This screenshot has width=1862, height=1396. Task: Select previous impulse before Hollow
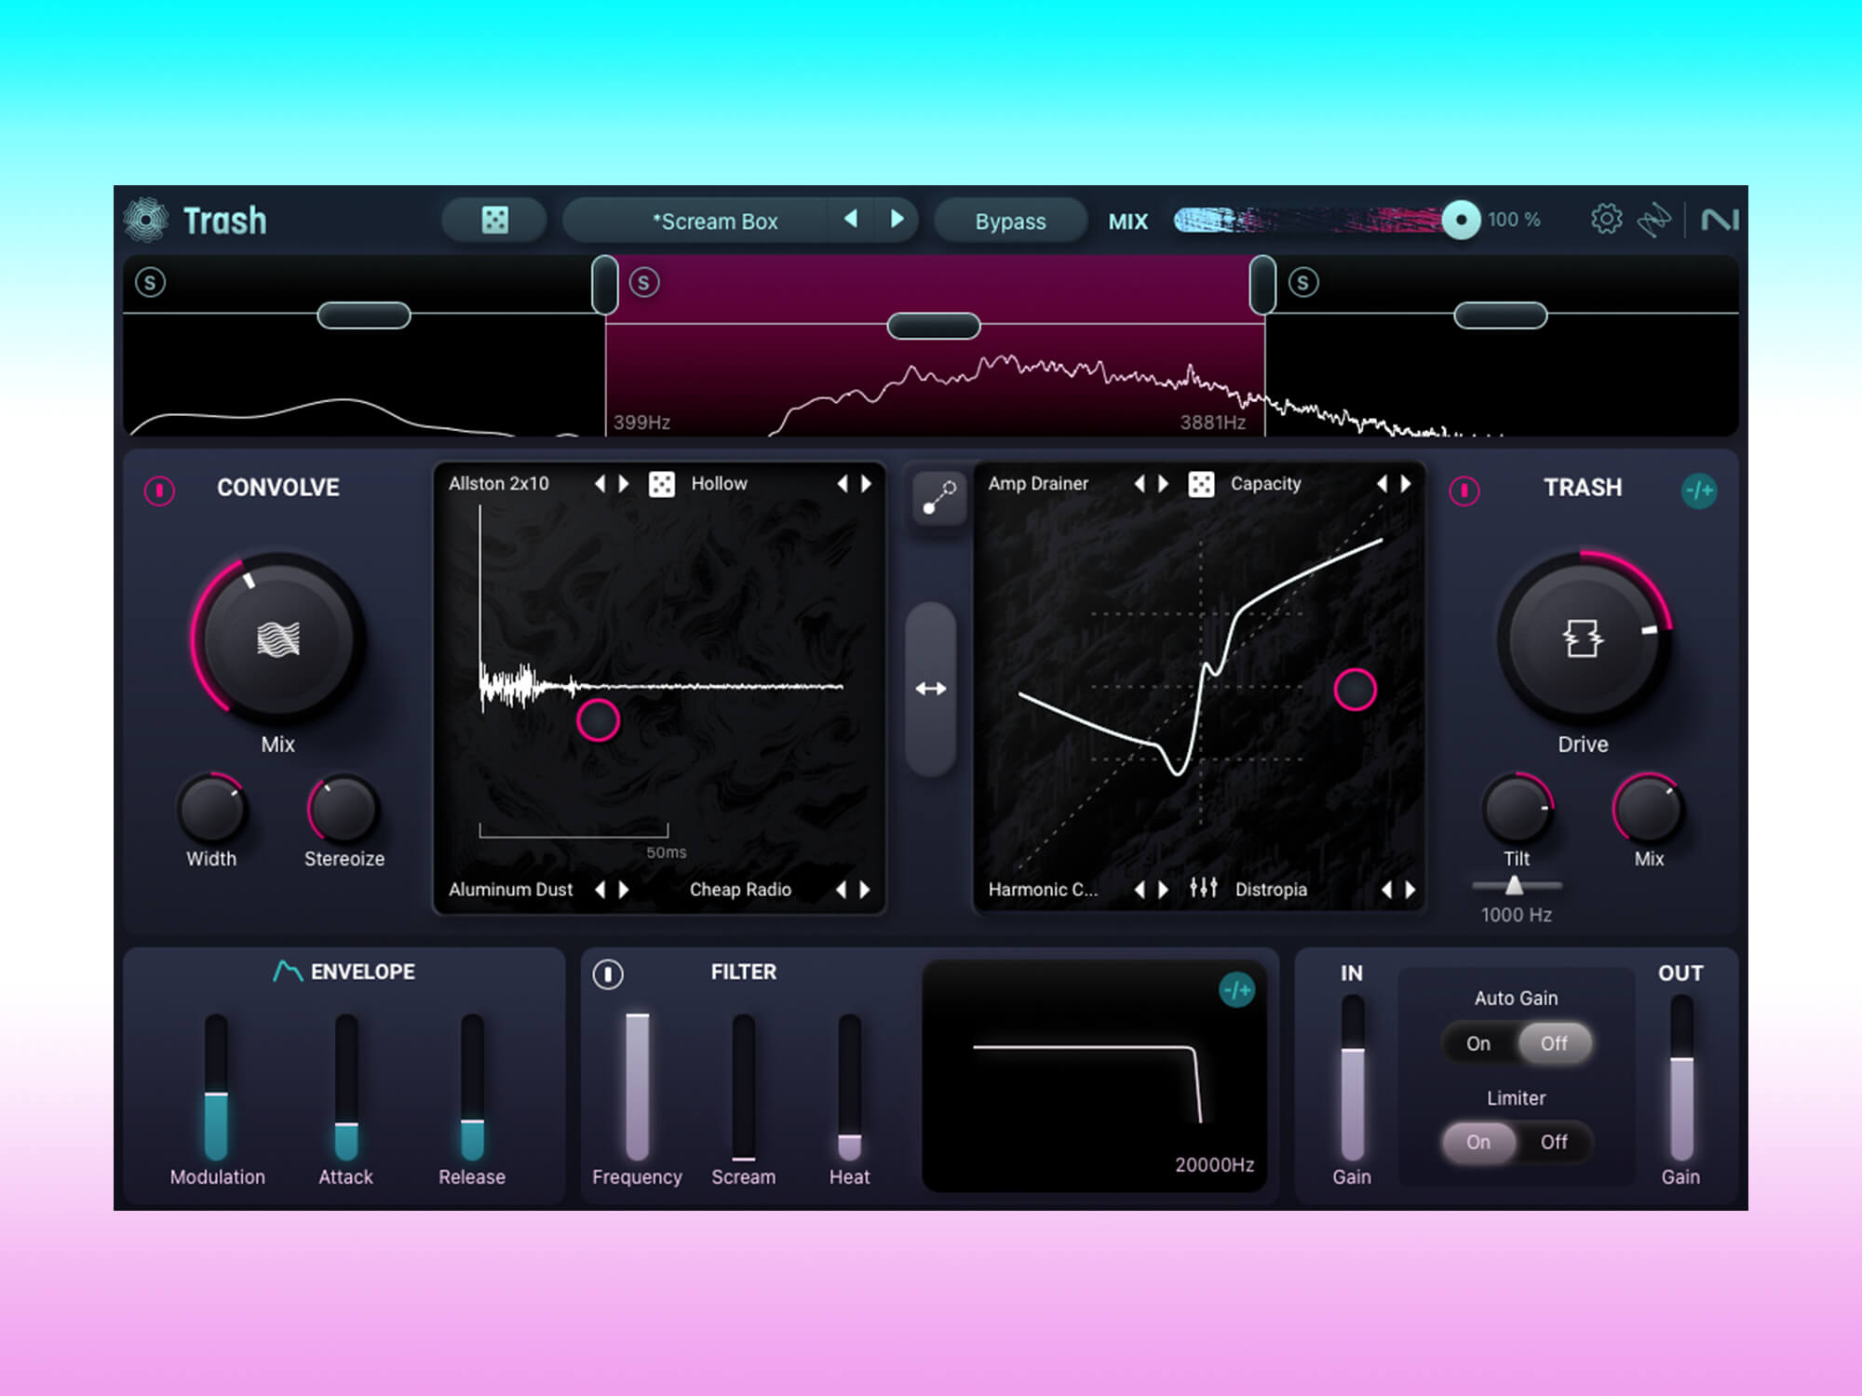(x=842, y=484)
